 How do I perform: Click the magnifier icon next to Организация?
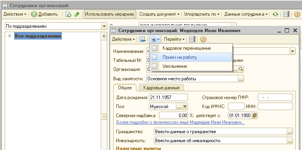point(241,69)
